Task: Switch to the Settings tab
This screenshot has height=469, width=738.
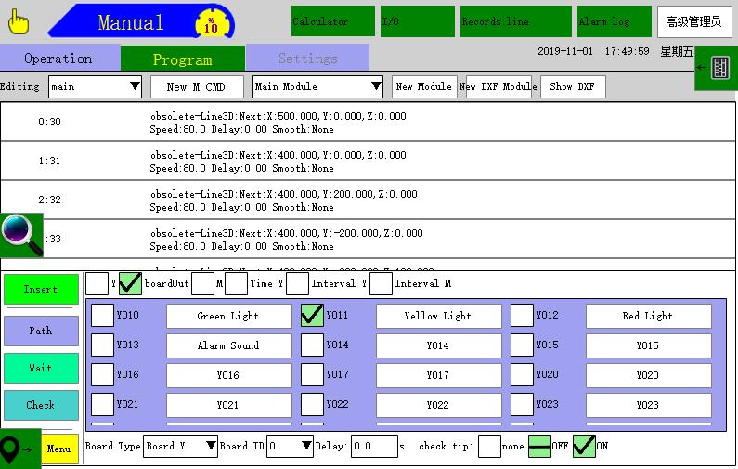Action: click(307, 59)
